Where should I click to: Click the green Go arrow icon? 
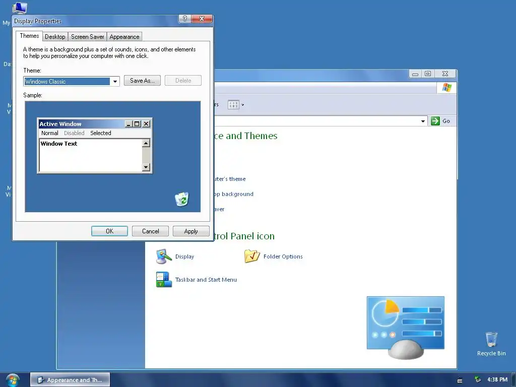coord(435,121)
